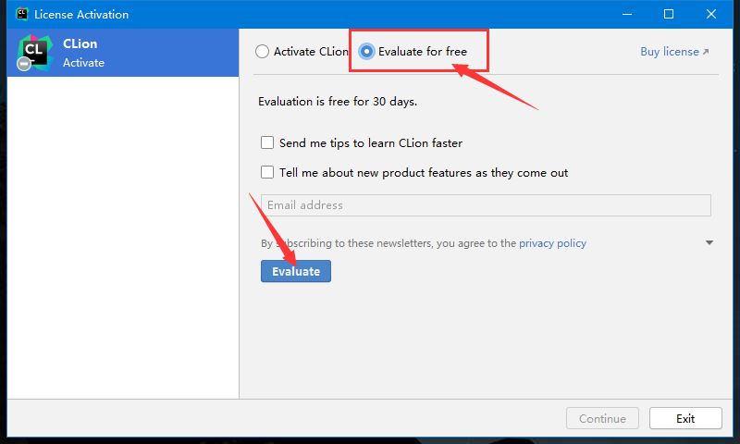Select the Activate CLion radio button
The image size is (740, 444).
[x=263, y=51]
